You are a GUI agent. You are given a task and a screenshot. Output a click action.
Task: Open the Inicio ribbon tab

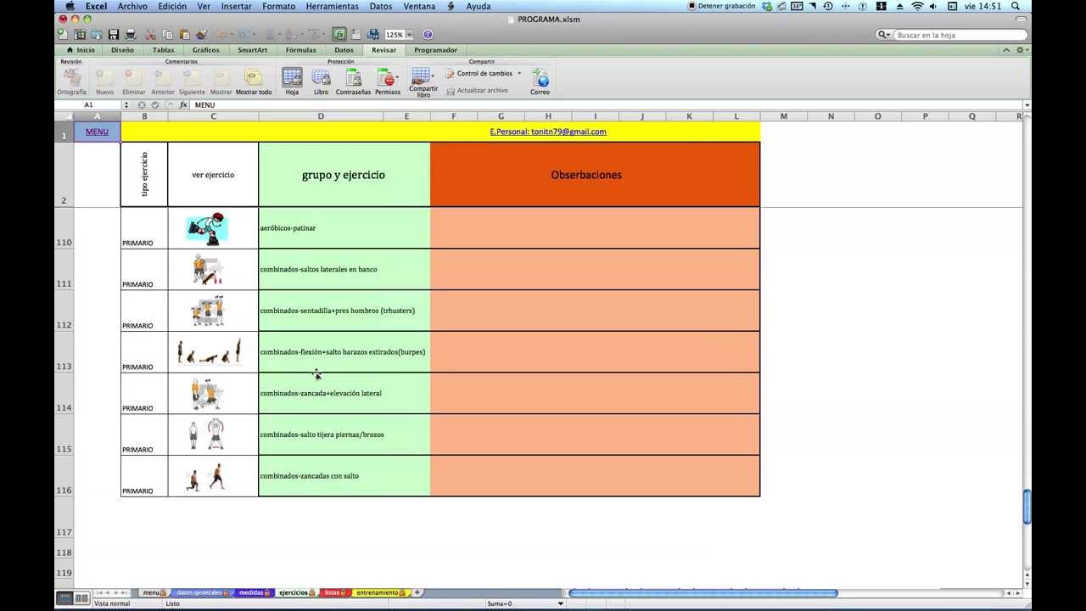click(x=81, y=50)
